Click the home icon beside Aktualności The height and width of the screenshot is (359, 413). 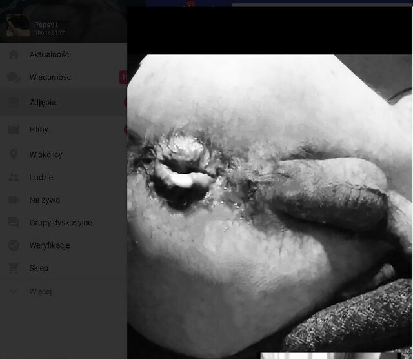tap(13, 55)
